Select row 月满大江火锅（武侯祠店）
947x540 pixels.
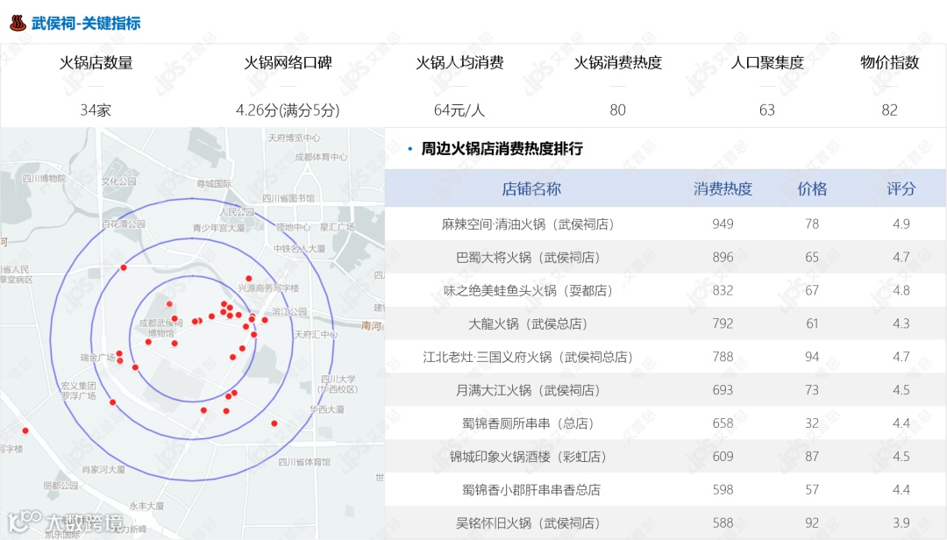(666, 390)
